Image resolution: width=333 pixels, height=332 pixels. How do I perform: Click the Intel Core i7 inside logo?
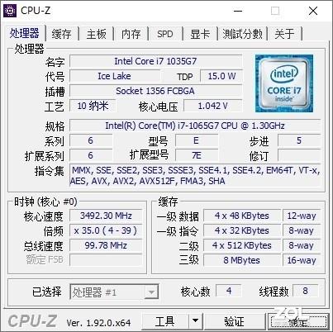[x=284, y=83]
